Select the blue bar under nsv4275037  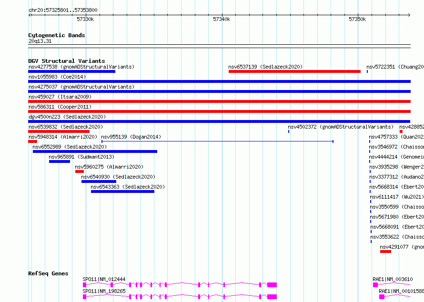(219, 91)
